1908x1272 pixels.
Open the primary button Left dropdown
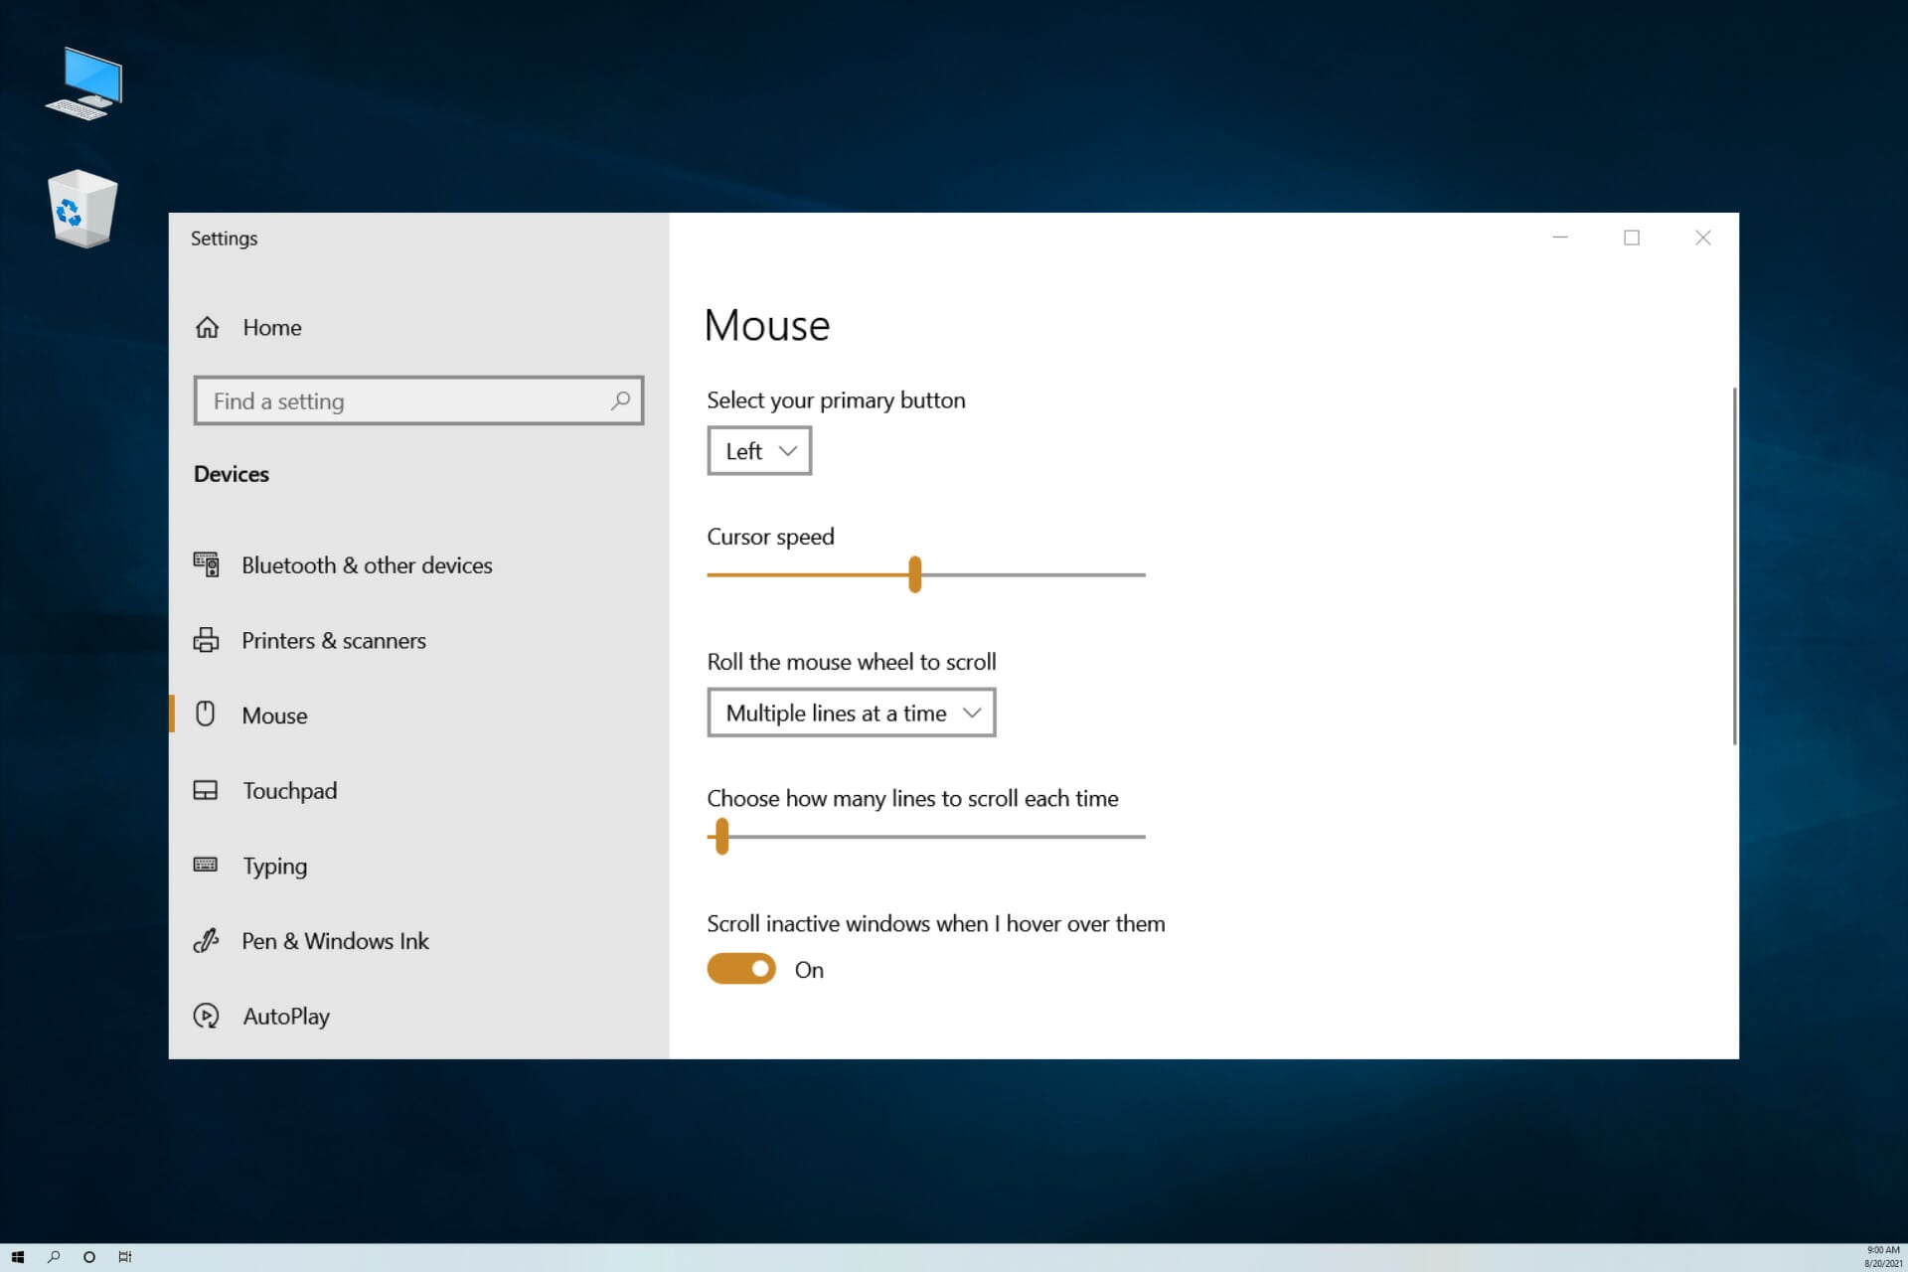[759, 451]
